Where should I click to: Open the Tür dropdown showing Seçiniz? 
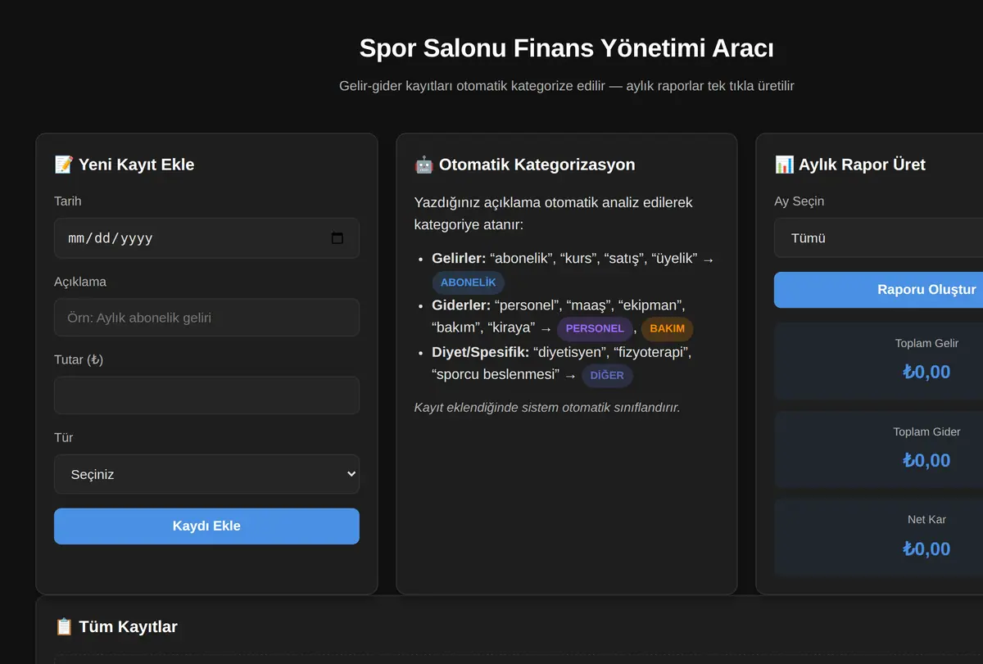pyautogui.click(x=206, y=474)
